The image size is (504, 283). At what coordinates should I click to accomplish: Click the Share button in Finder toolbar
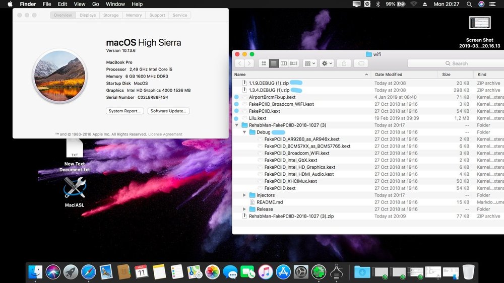tap(344, 63)
